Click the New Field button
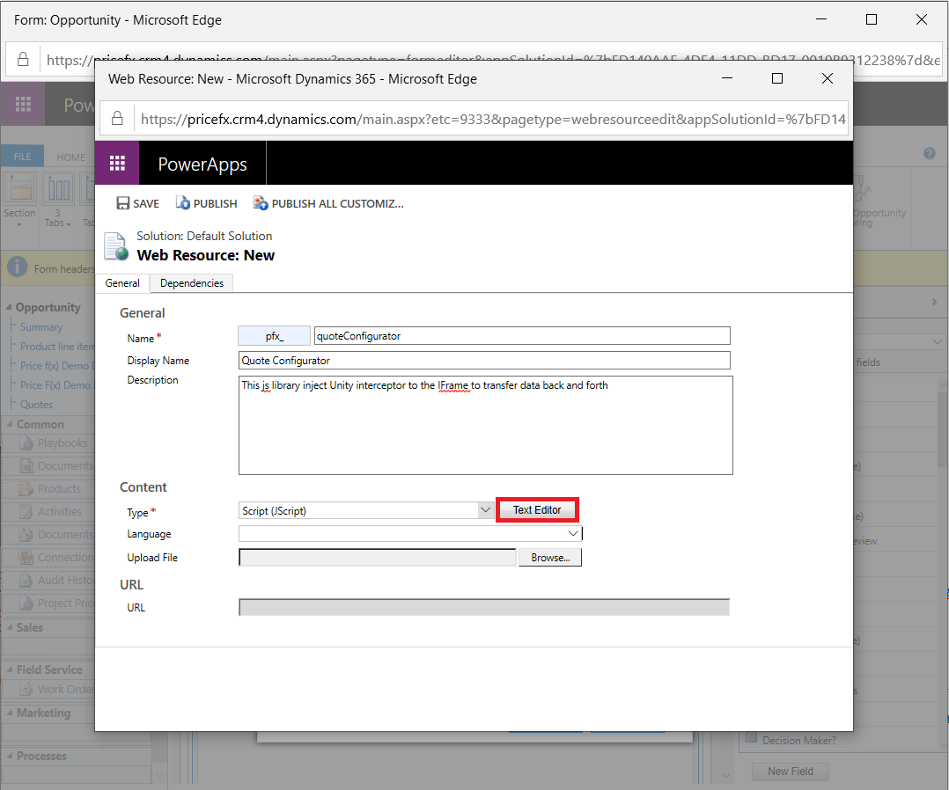 [790, 772]
